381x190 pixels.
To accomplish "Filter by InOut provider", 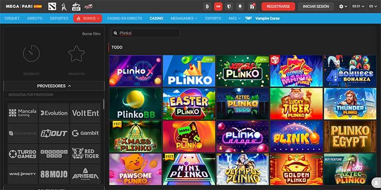I will pyautogui.click(x=54, y=133).
